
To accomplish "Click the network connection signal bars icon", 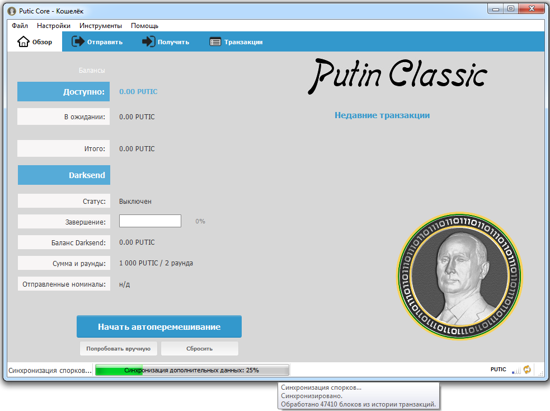I will pyautogui.click(x=516, y=370).
